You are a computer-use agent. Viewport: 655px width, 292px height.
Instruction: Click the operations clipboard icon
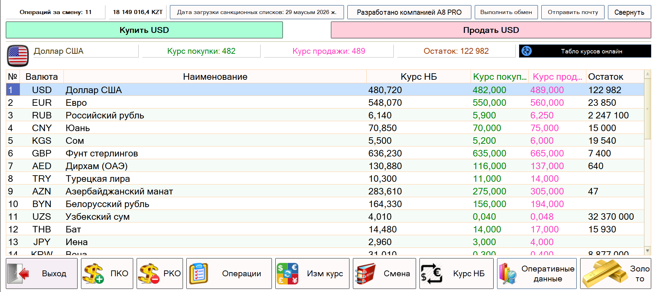[x=198, y=274]
